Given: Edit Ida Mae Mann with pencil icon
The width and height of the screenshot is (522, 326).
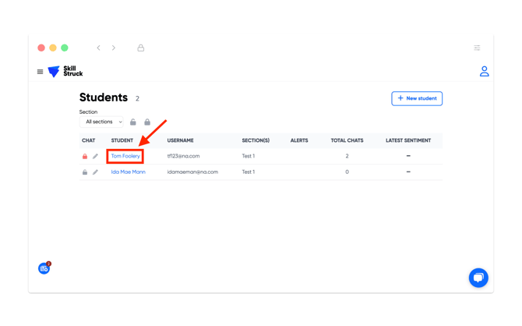Looking at the screenshot, I should tap(95, 172).
